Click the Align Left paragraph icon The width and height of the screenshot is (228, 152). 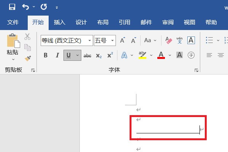209,55
